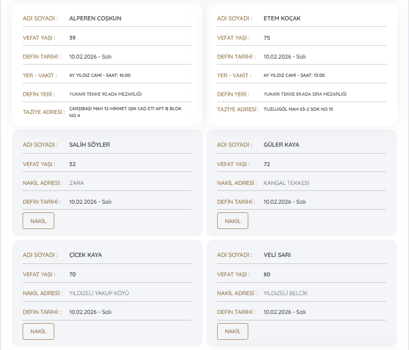
Task: Click NAKİL button in Salih Söyler card
Action: [x=38, y=221]
